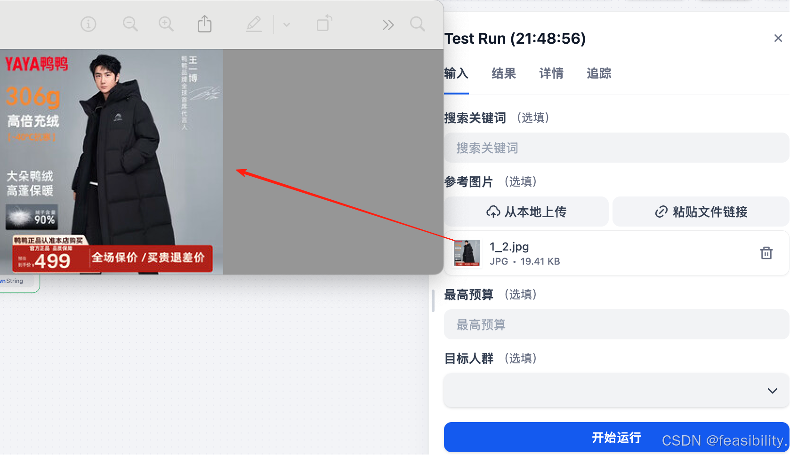790x455 pixels.
Task: Expand the markup options chevron
Action: click(x=286, y=25)
